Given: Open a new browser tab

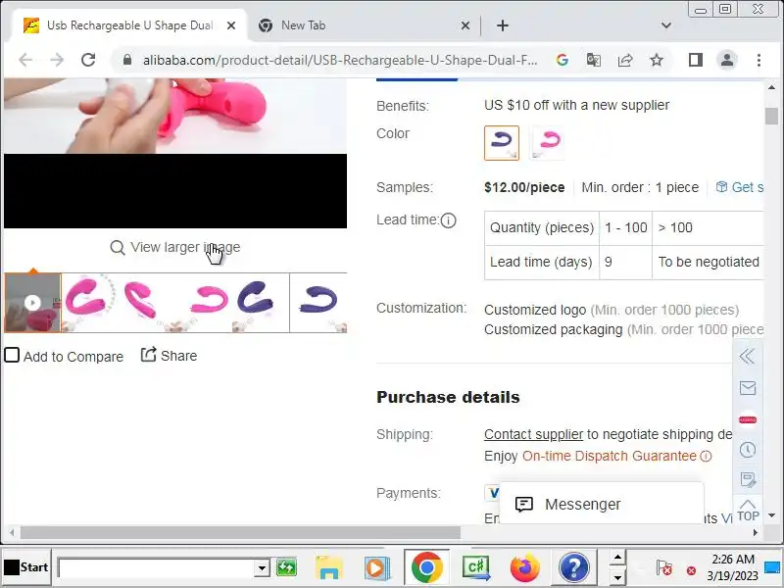Looking at the screenshot, I should pos(503,25).
